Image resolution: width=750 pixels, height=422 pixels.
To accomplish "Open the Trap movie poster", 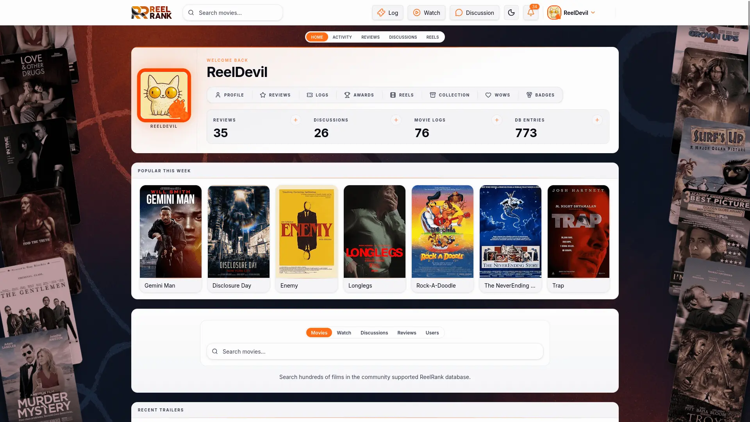I will point(579,231).
